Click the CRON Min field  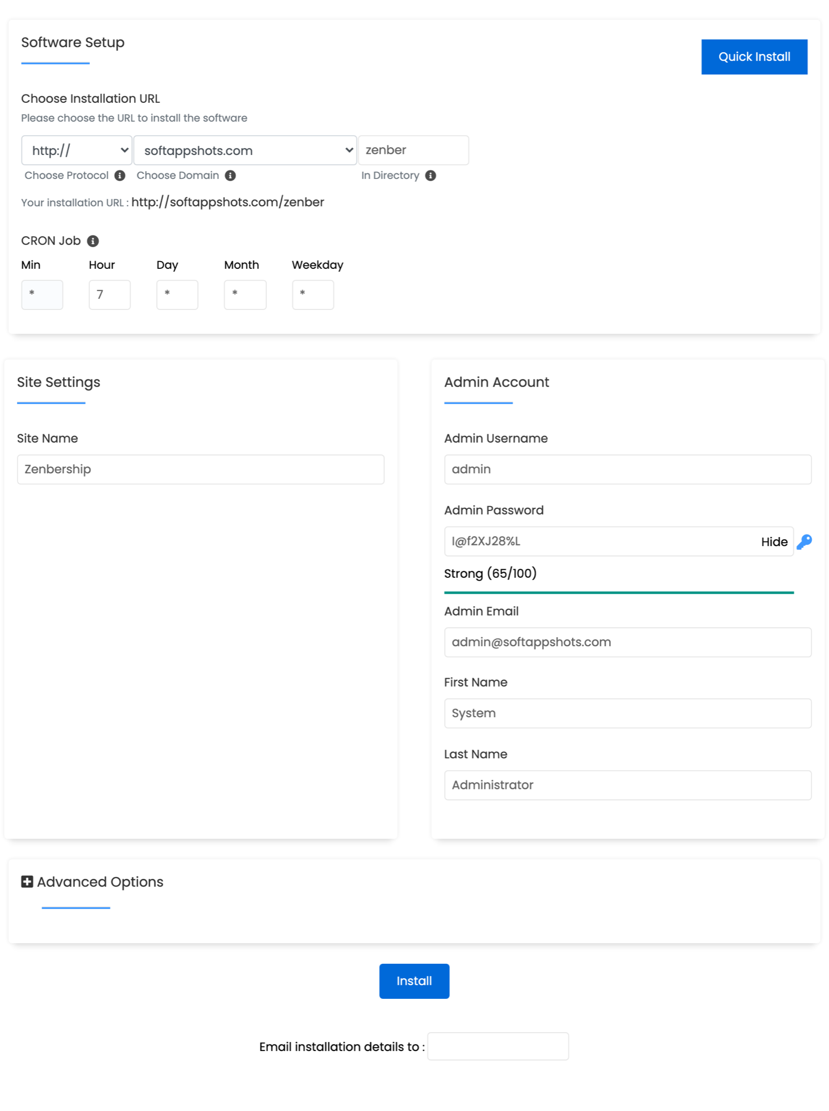42,294
